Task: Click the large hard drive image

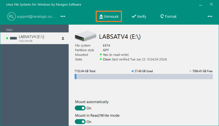Action: coord(85,36)
